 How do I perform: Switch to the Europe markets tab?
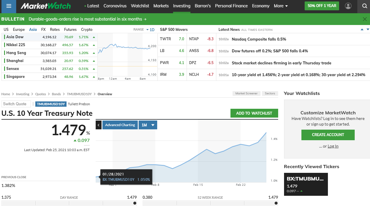[x=19, y=29]
